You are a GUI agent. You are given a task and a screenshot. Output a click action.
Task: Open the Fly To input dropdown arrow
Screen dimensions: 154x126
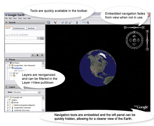(38, 38)
